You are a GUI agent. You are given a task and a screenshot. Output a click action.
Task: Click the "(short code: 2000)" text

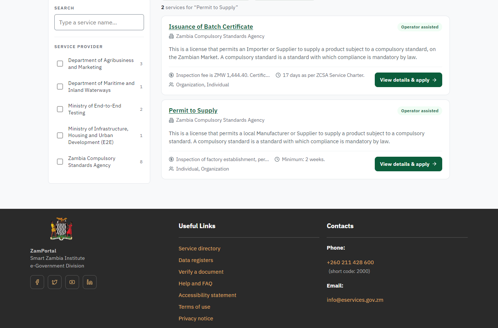pos(349,271)
